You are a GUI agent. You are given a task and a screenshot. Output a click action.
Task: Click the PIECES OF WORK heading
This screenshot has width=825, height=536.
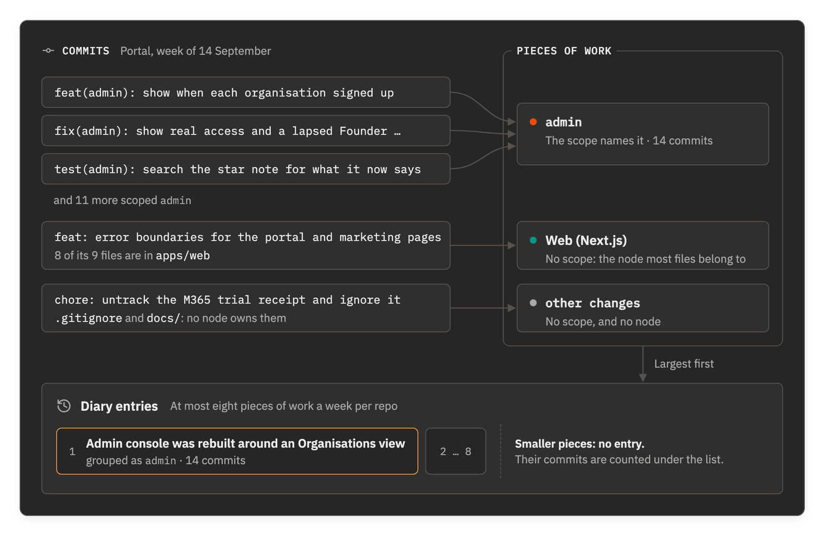564,51
